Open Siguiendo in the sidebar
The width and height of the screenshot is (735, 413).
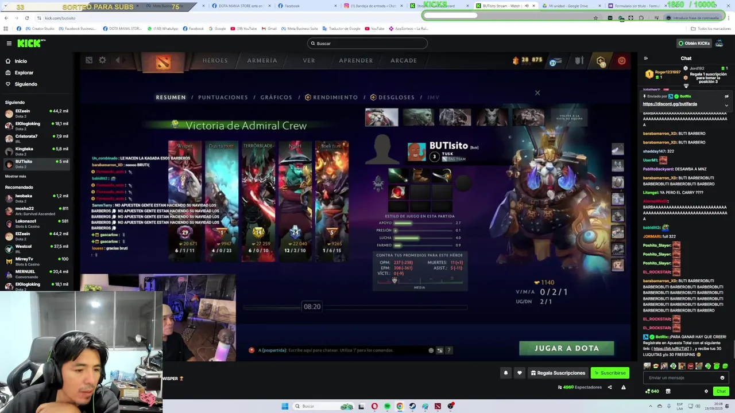coord(25,84)
